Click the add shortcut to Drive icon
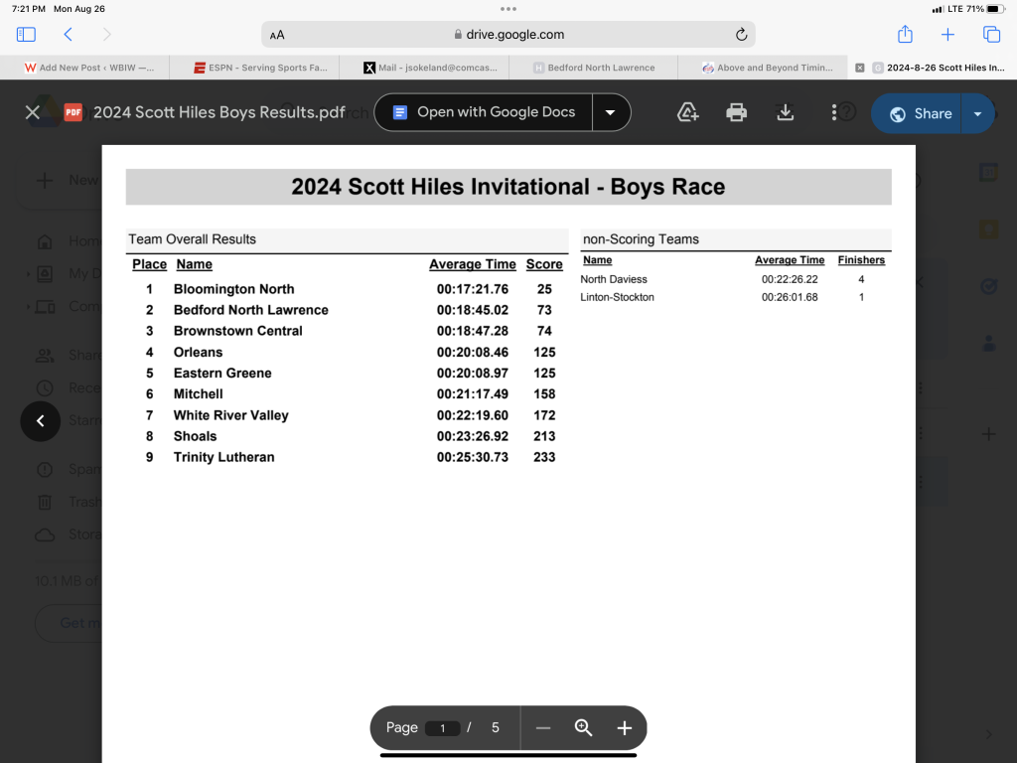Viewport: 1017px width, 763px height. click(687, 112)
